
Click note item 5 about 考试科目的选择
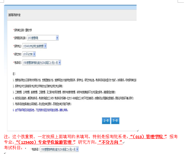(x=42, y=104)
